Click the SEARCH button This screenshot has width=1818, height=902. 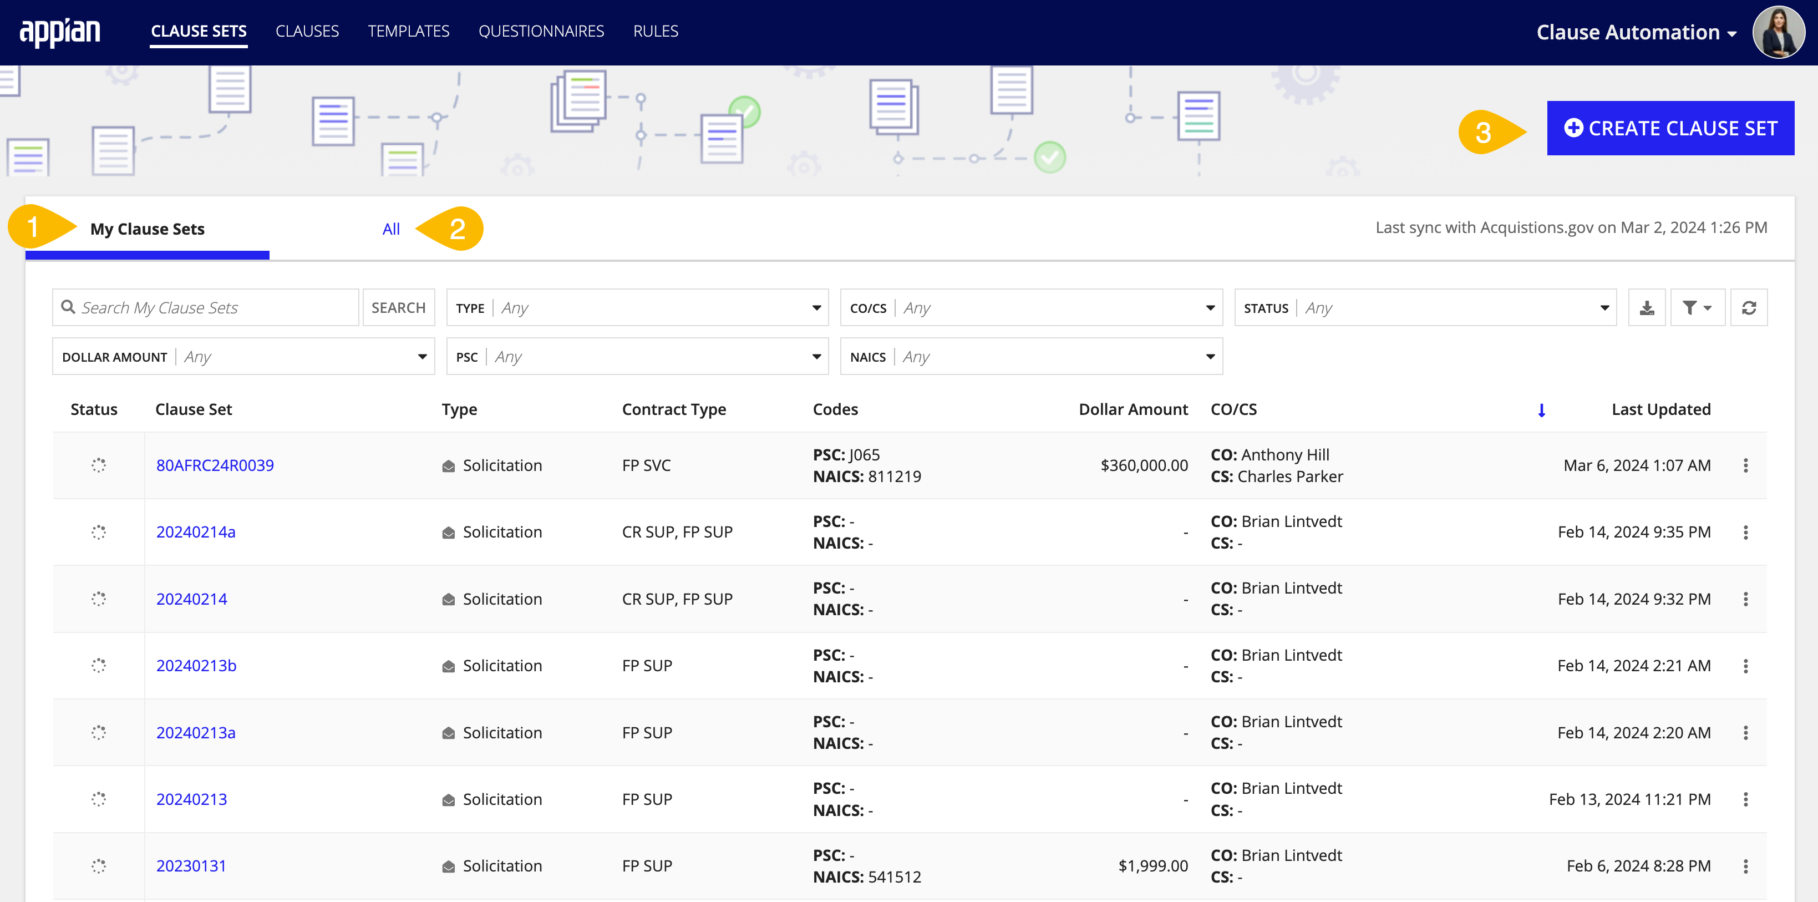click(399, 308)
